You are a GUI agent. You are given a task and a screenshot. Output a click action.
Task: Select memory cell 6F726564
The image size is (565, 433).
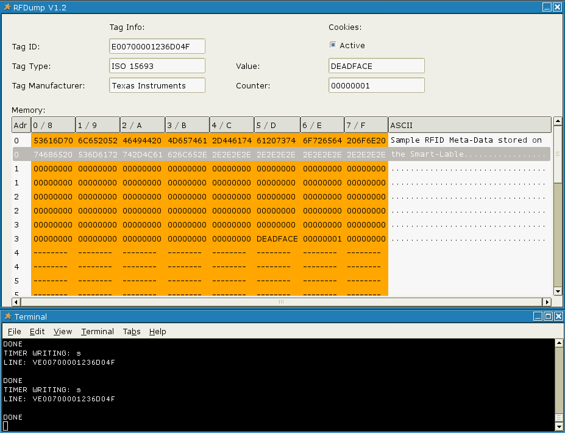point(322,140)
